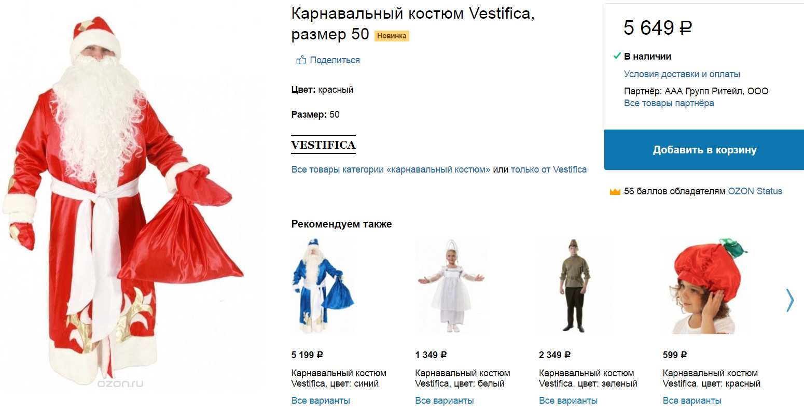This screenshot has width=804, height=412.
Task: View all products from this partner
Action: [x=669, y=103]
